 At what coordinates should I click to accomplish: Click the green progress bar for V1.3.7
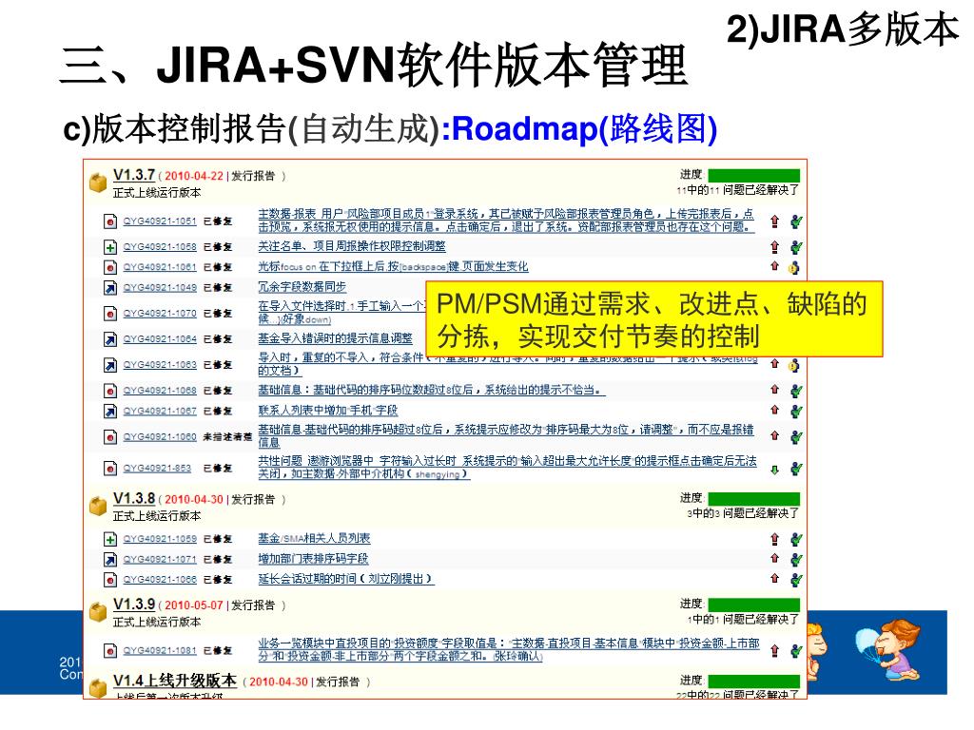[753, 175]
